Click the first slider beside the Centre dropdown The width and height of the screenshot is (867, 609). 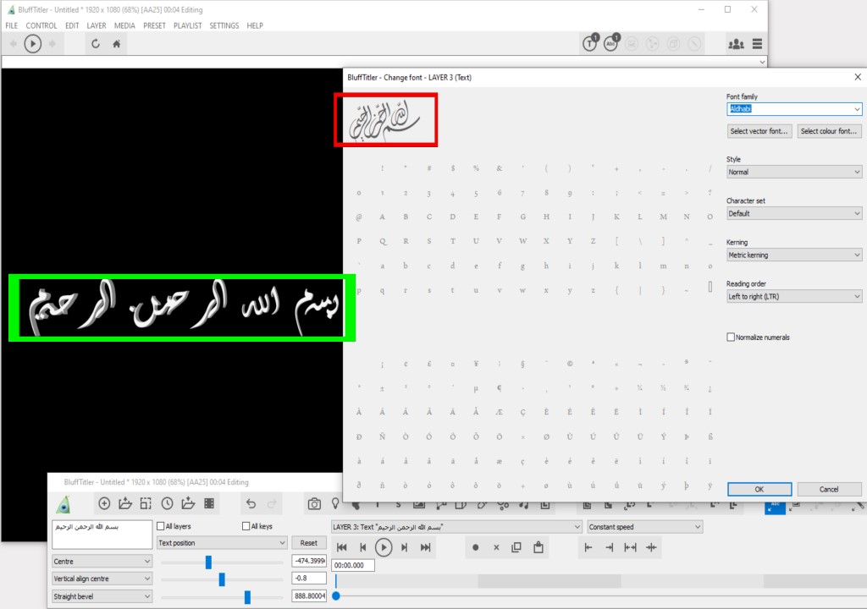pos(222,562)
